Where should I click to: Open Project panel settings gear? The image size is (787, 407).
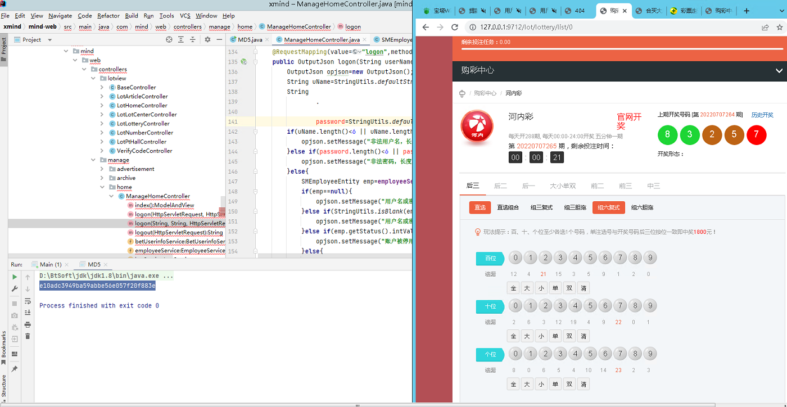[207, 39]
